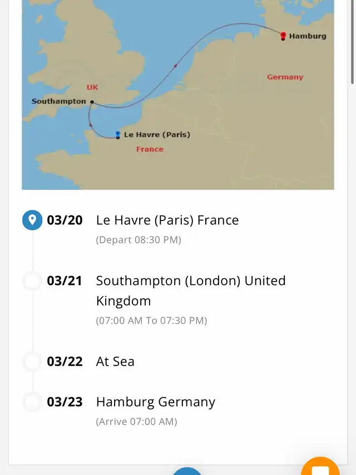
Task: Click the timeline circle for 03/21
Action: pyautogui.click(x=32, y=281)
